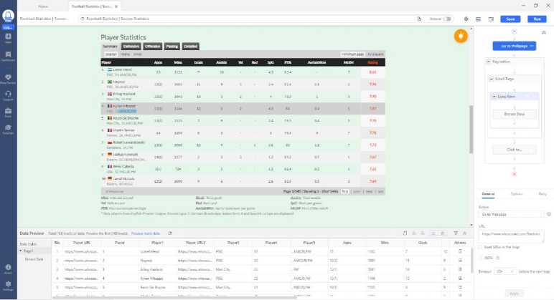This screenshot has height=300, width=554.
Task: Open the About info sidebar icon
Action: coord(8,267)
